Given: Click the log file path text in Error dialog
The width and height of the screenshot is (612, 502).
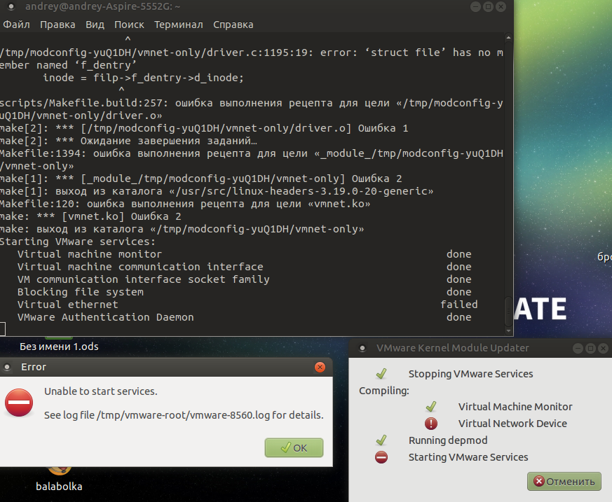Looking at the screenshot, I should coord(183,415).
